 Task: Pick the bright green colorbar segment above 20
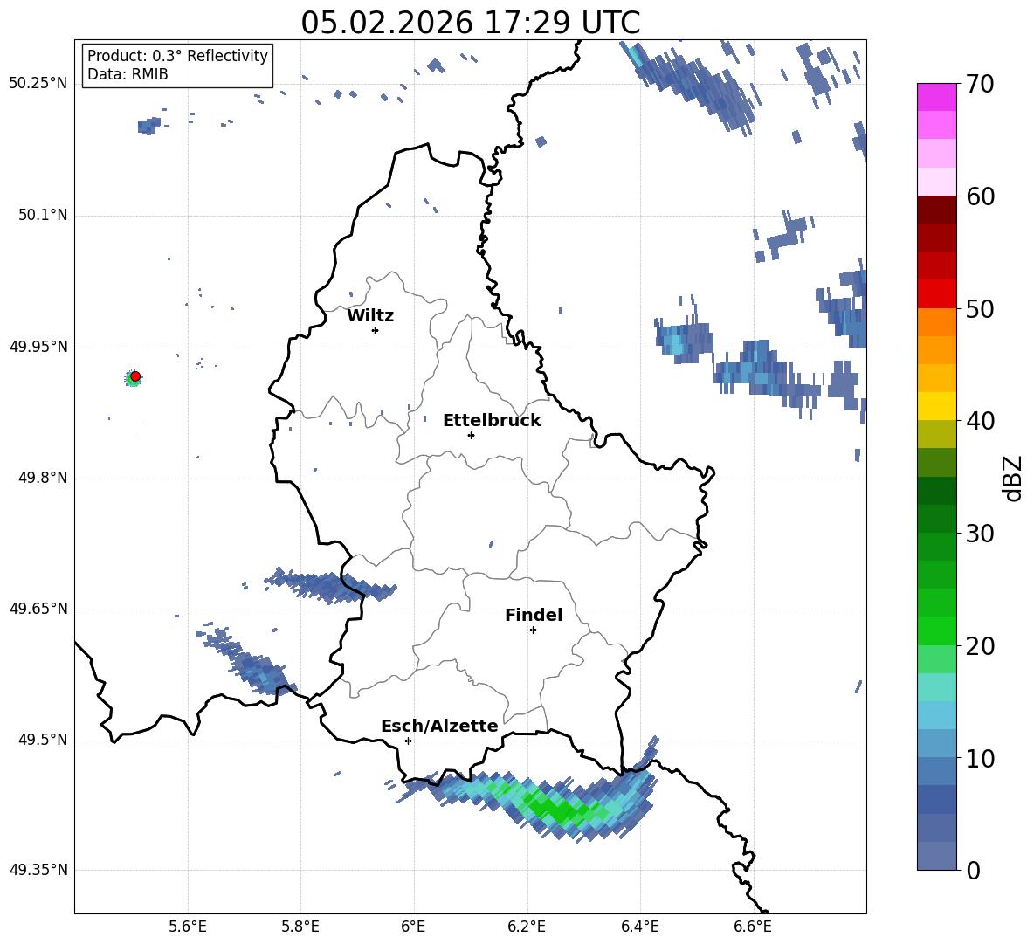[936, 630]
